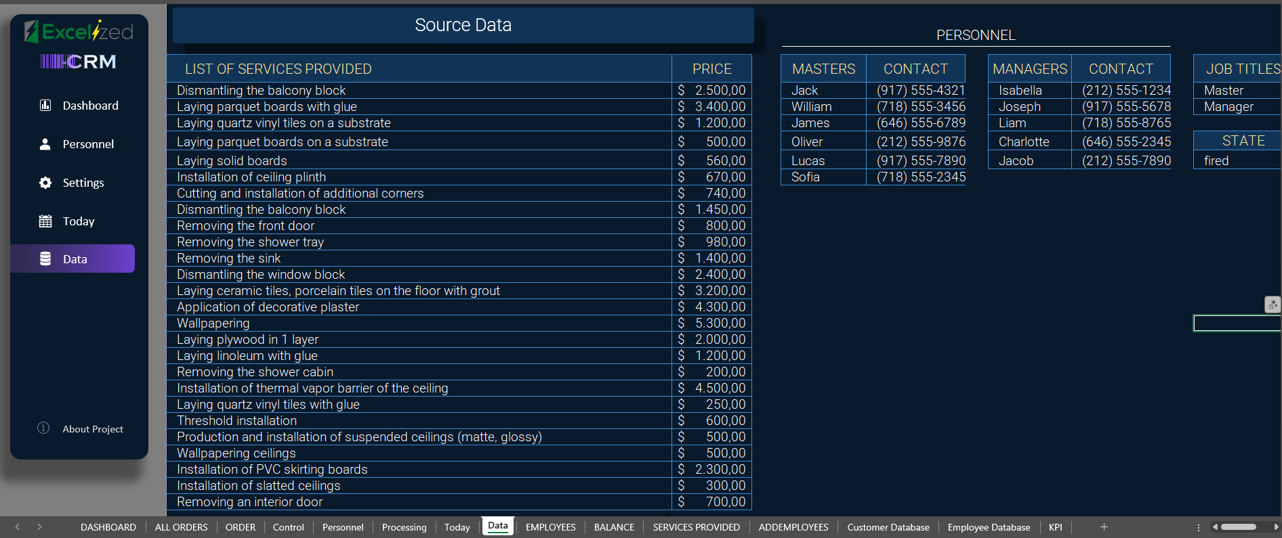Open the ORDER sheet tab
Viewport: 1282px width, 538px height.
click(241, 527)
